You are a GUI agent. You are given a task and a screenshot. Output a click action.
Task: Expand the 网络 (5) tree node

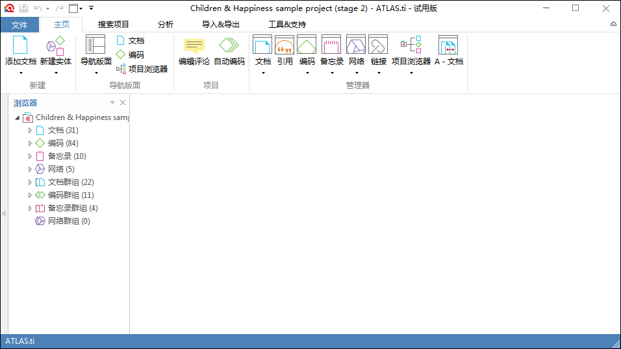click(x=30, y=169)
